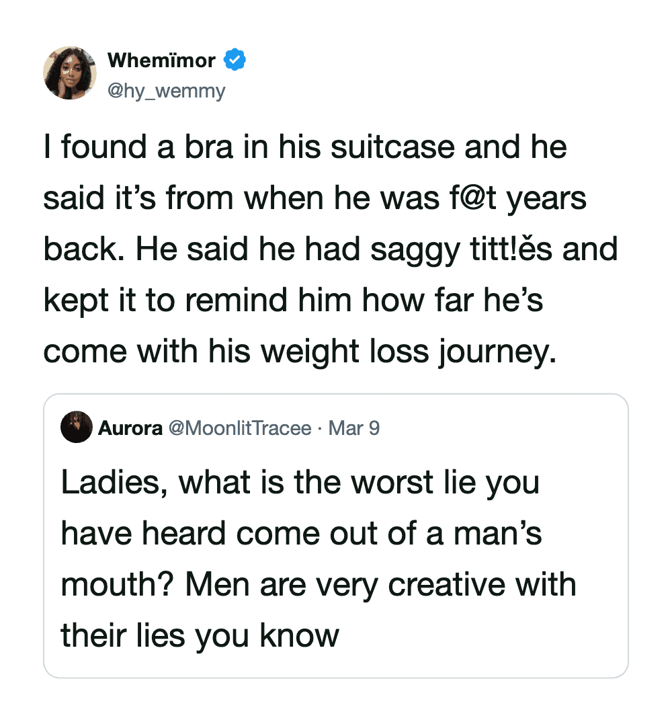Screen dimensions: 672x722
Task: Click the line 'have heard come out of'
Action: tap(302, 533)
